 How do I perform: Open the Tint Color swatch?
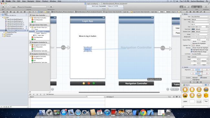pyautogui.click(x=193, y=29)
